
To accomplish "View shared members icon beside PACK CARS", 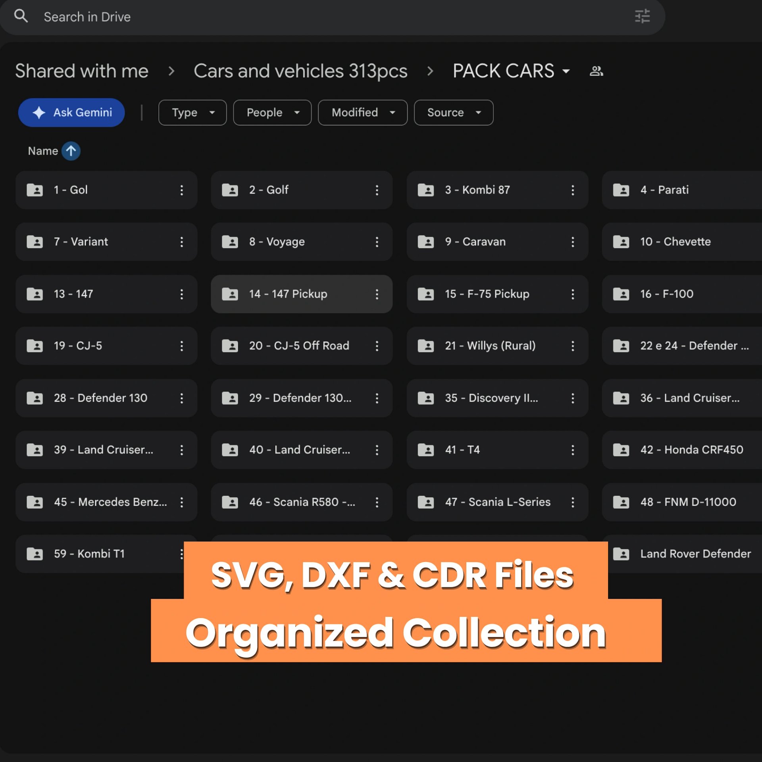I will (596, 71).
